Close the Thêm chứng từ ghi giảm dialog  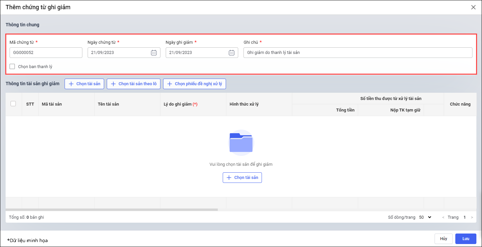click(x=473, y=7)
